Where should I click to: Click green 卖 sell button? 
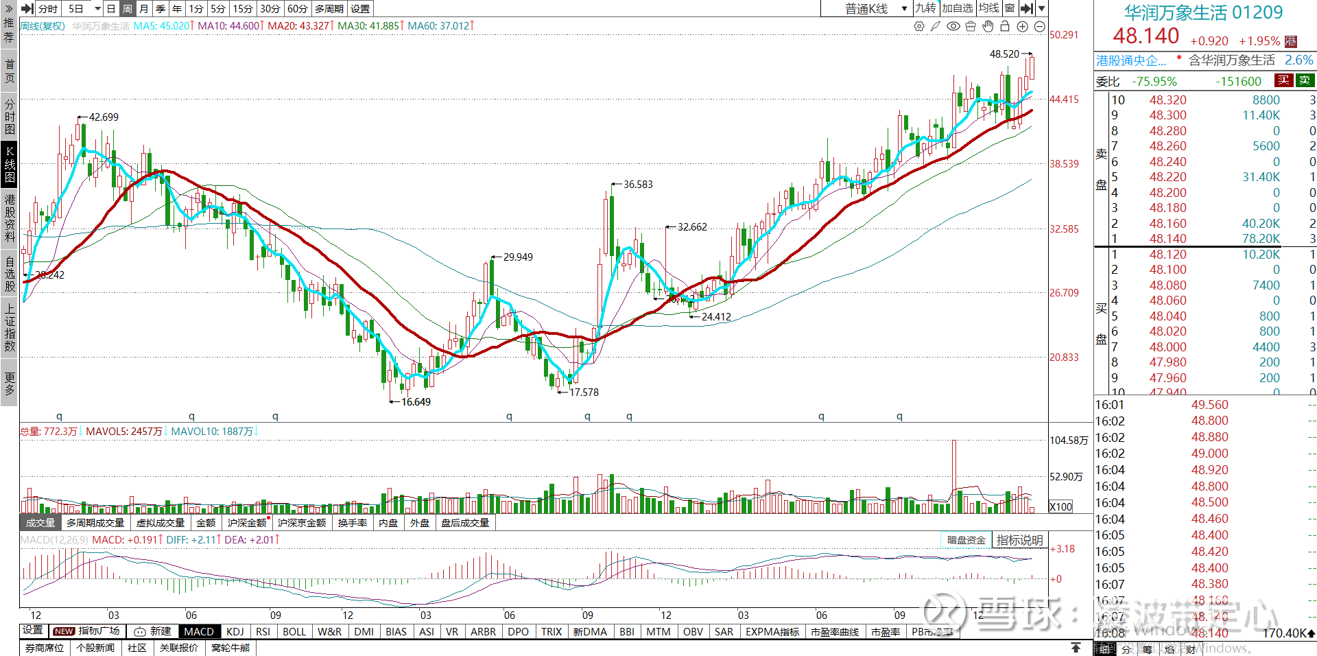pyautogui.click(x=1305, y=80)
